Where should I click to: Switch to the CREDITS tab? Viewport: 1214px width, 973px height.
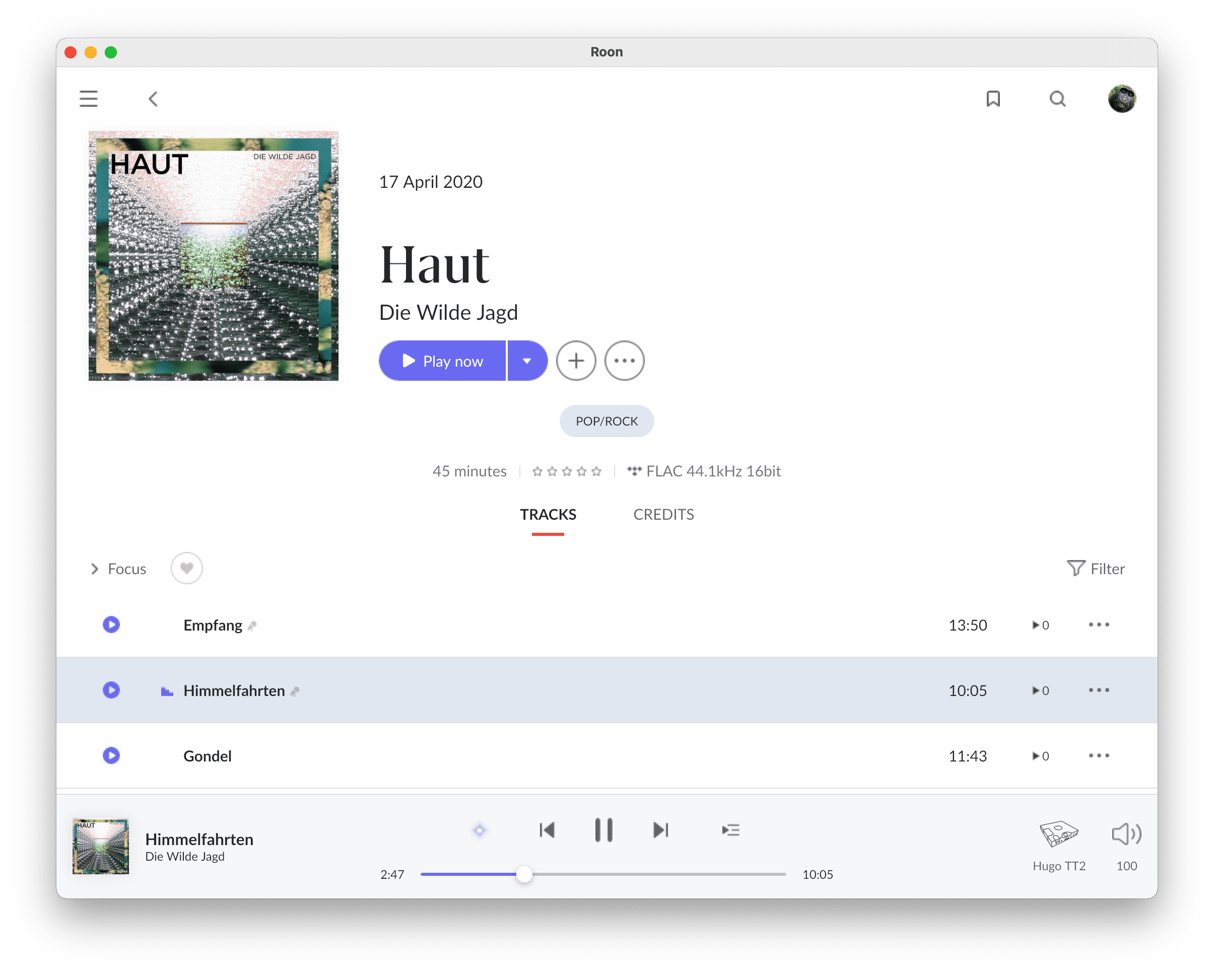point(663,515)
